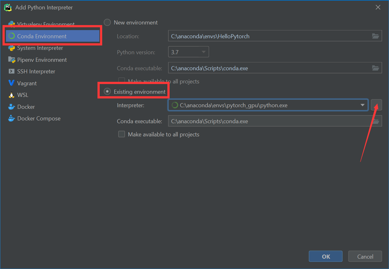Toggle disabled Make available to all projects checkbox
The image size is (389, 269).
tap(122, 81)
